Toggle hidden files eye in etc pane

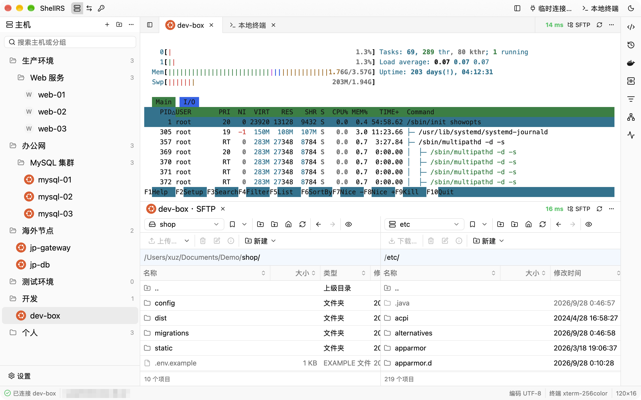(589, 224)
